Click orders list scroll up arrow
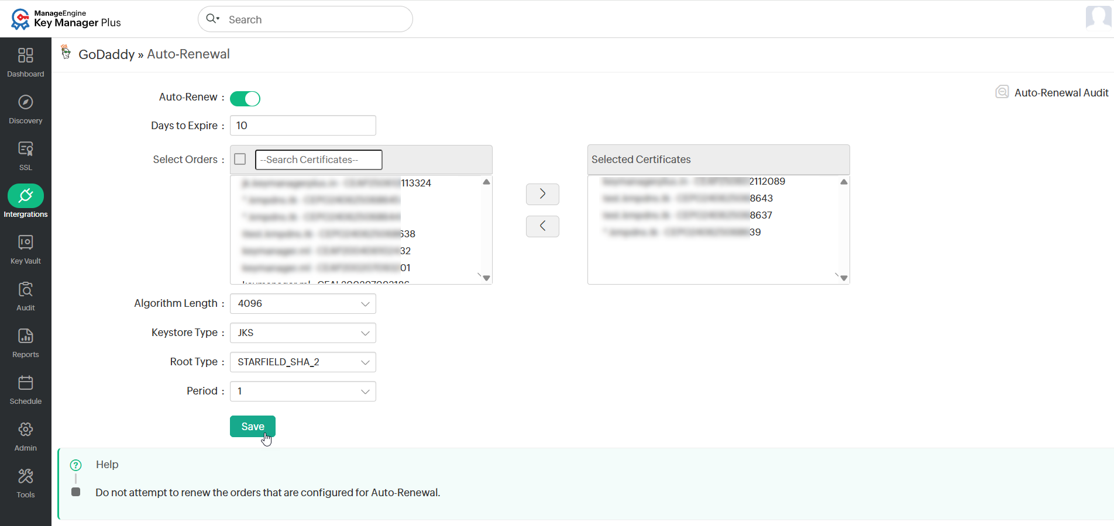Image resolution: width=1114 pixels, height=526 pixels. click(486, 182)
